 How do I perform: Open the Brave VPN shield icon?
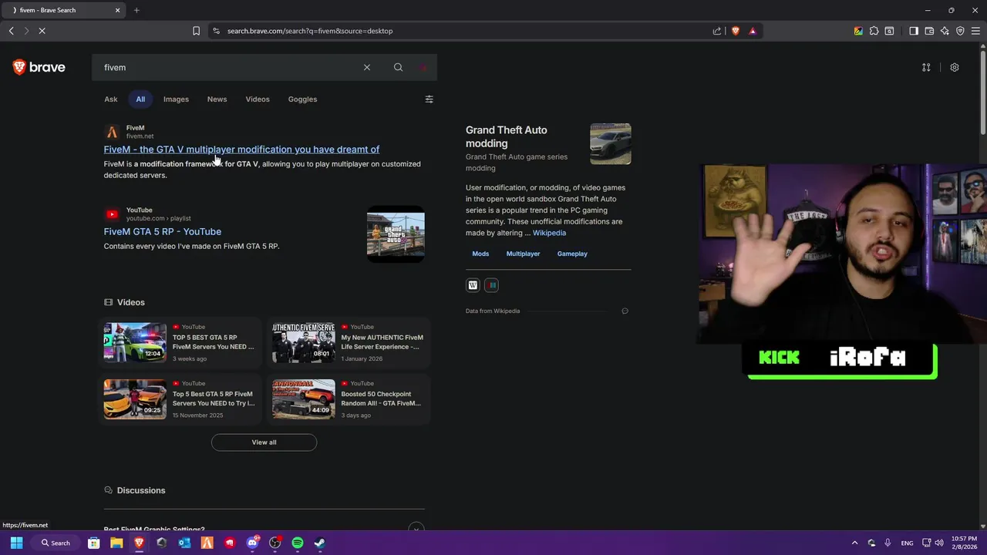(x=960, y=31)
